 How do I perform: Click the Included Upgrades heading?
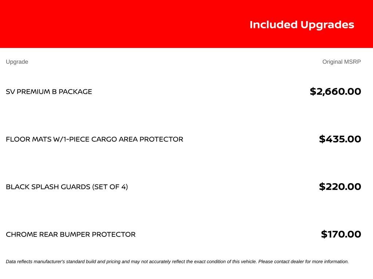point(302,25)
